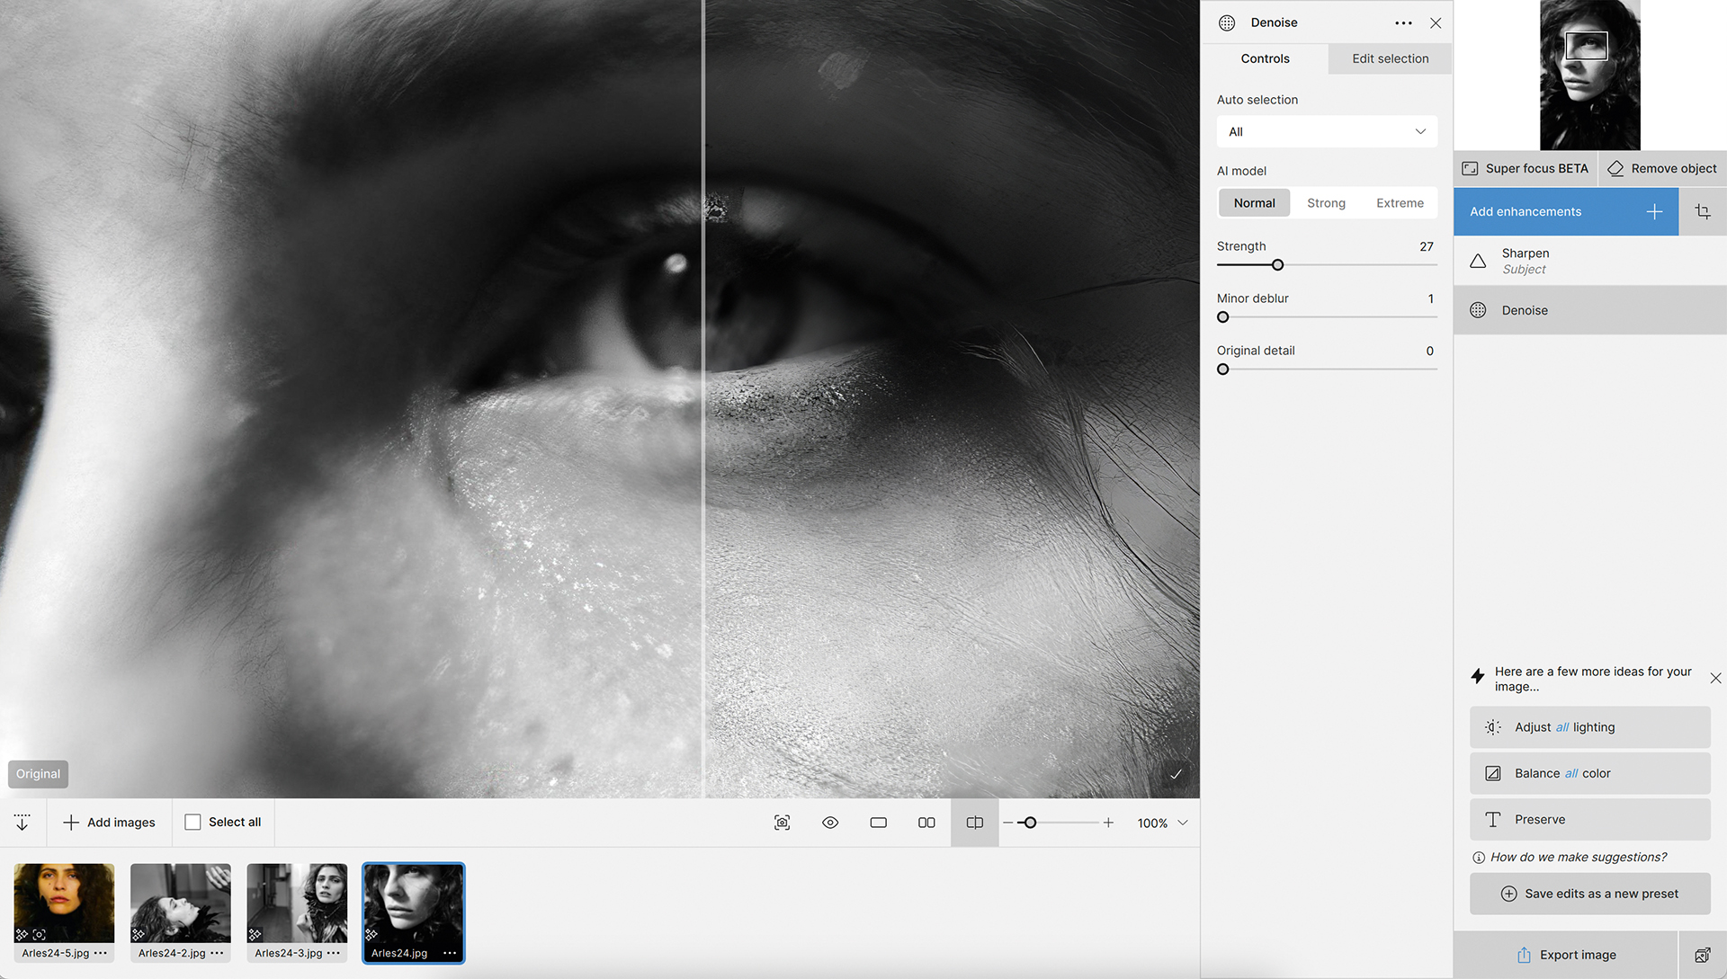Switch to side-by-side view icon
The height and width of the screenshot is (979, 1727).
pyautogui.click(x=926, y=823)
